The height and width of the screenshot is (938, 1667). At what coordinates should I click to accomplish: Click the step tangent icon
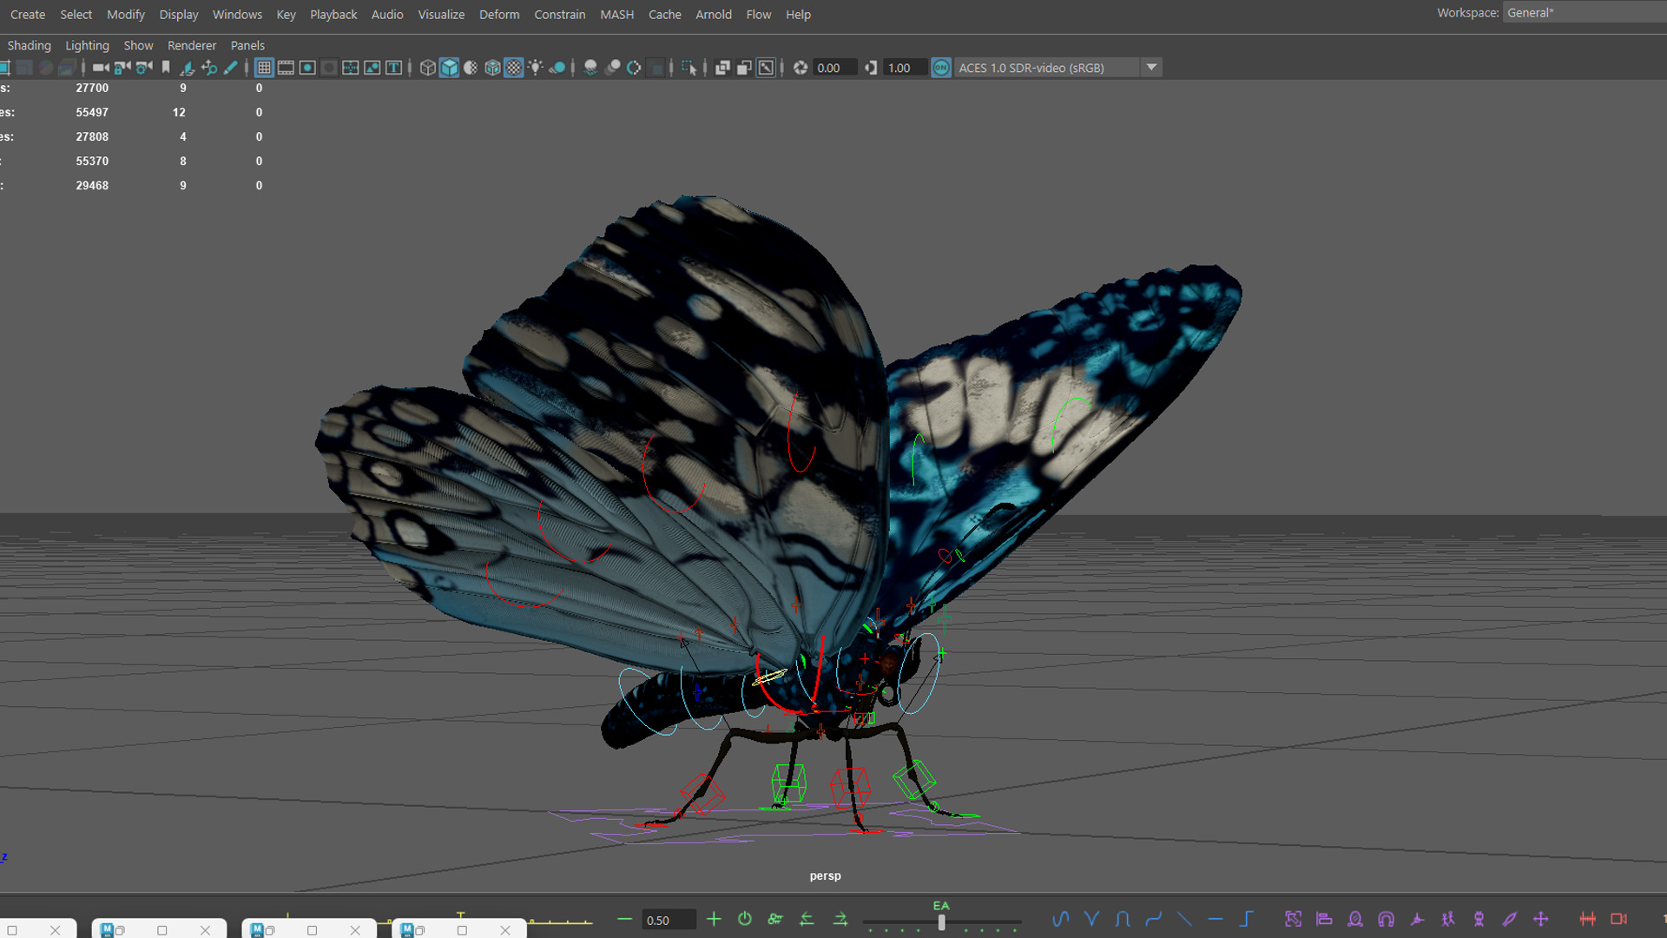click(x=1247, y=919)
